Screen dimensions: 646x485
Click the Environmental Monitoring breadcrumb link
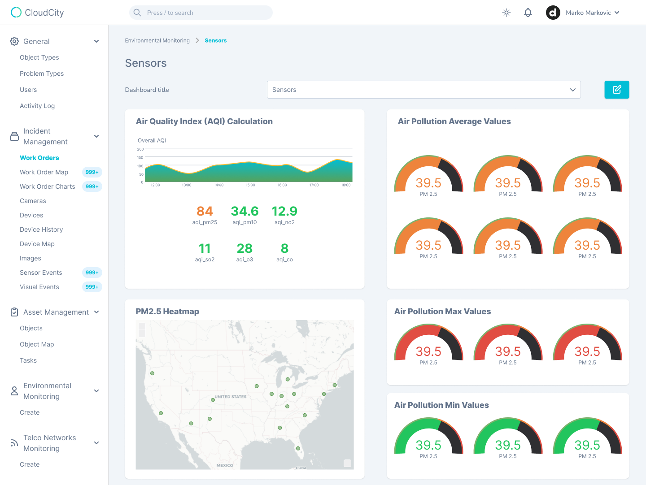click(x=157, y=40)
